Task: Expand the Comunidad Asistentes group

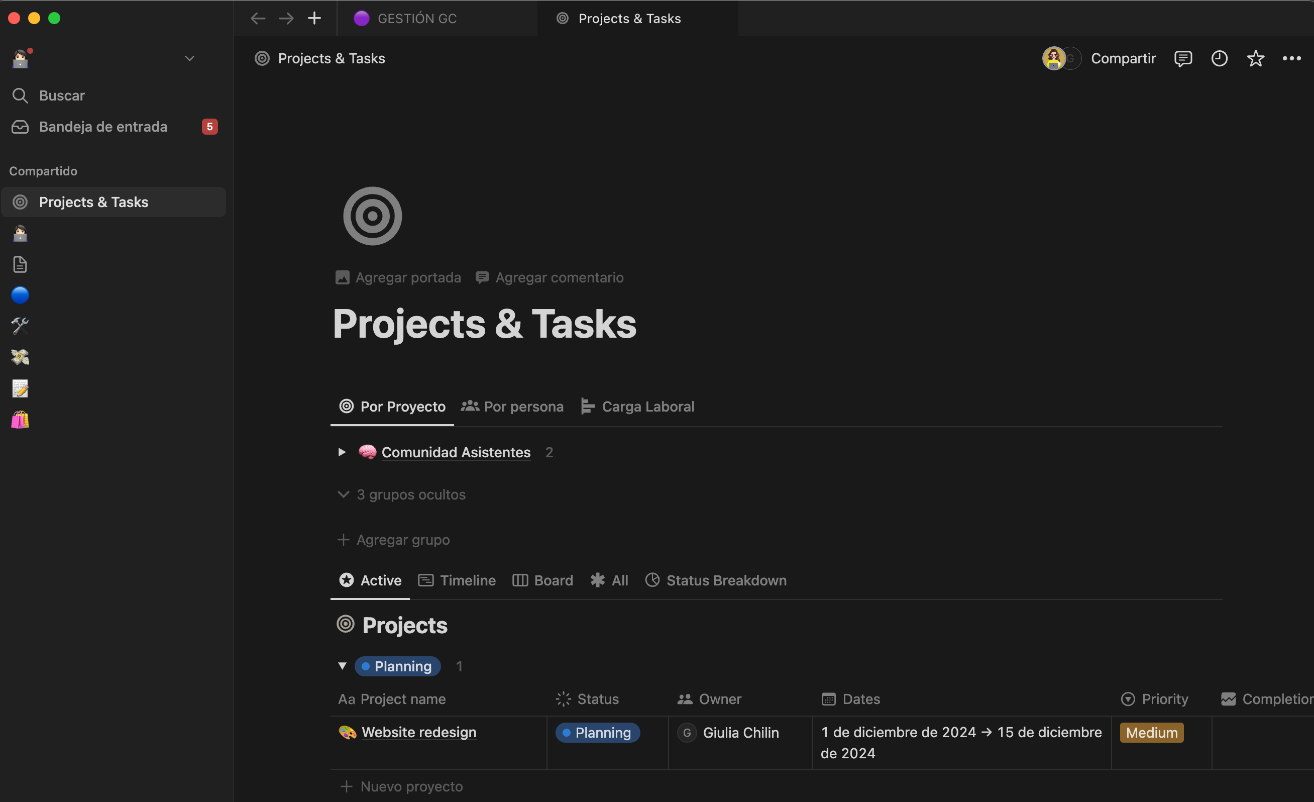Action: pyautogui.click(x=342, y=452)
